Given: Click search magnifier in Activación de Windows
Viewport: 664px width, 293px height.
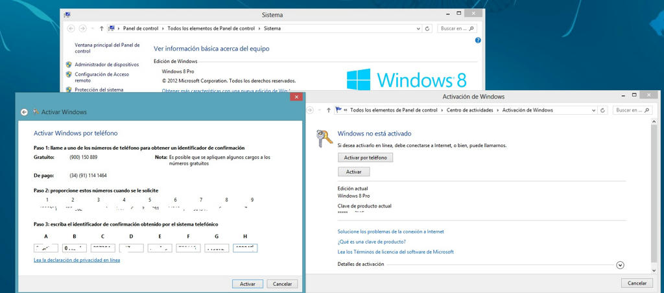Looking at the screenshot, I should coord(646,110).
